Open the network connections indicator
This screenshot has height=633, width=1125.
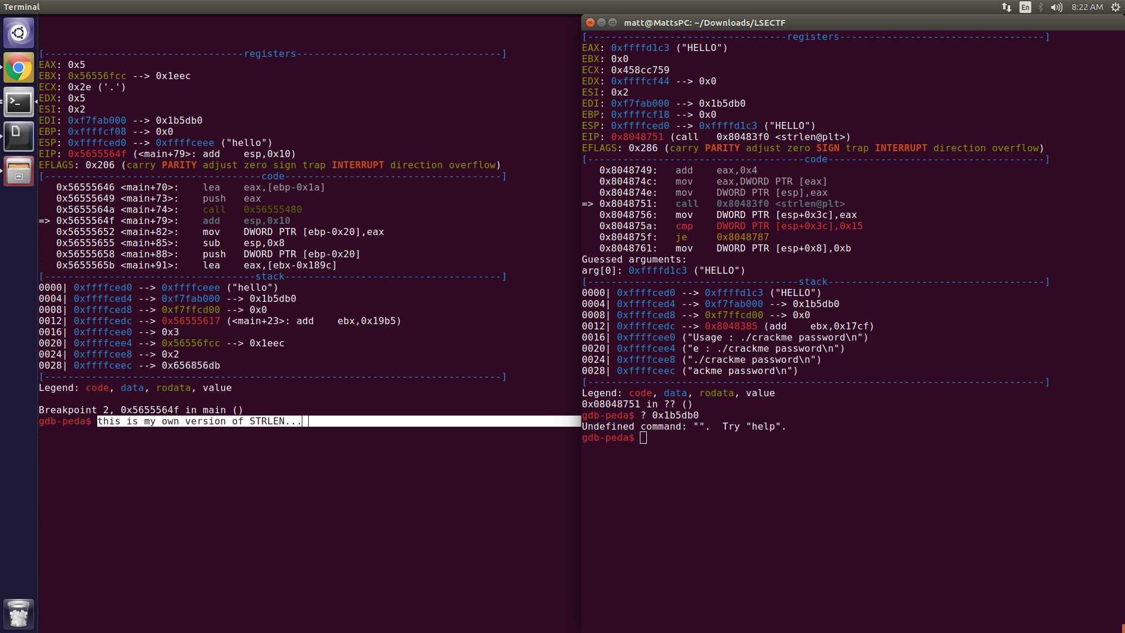[x=1007, y=7]
